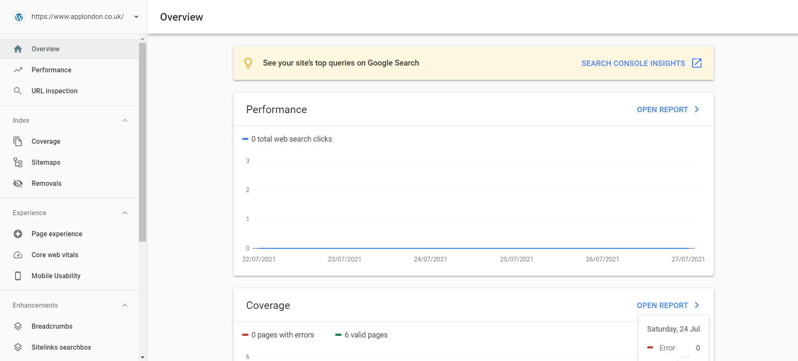Click the Core web vitals gauge icon

(18, 255)
